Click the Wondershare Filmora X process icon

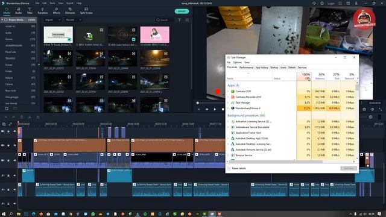(233, 108)
